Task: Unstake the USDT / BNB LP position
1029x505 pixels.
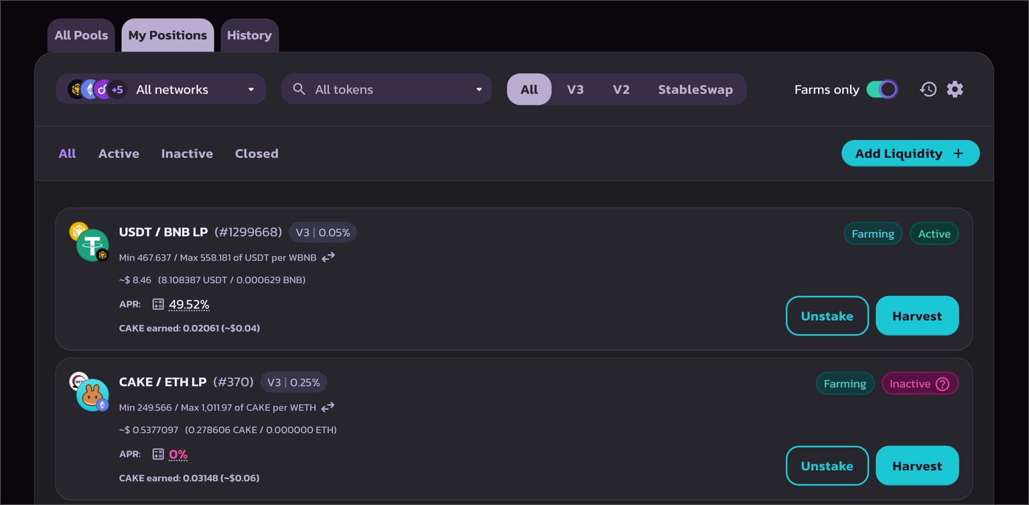Action: (827, 316)
